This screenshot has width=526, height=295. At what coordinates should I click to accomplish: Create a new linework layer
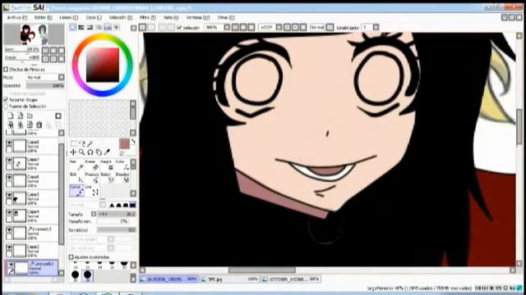click(x=20, y=116)
